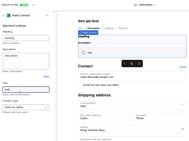Click the Cart breadcrumb link

tap(80, 28)
